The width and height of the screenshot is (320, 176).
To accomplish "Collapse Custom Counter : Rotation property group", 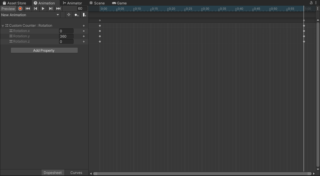I will coord(3,25).
